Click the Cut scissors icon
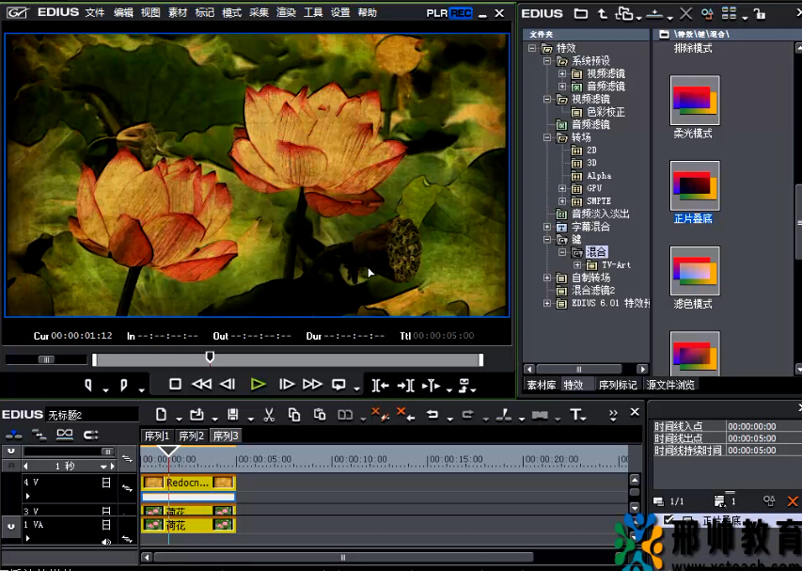Image resolution: width=802 pixels, height=571 pixels. tap(269, 414)
